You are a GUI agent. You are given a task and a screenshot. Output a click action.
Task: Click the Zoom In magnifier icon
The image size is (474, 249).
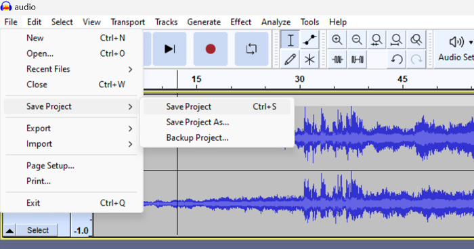[x=337, y=40]
